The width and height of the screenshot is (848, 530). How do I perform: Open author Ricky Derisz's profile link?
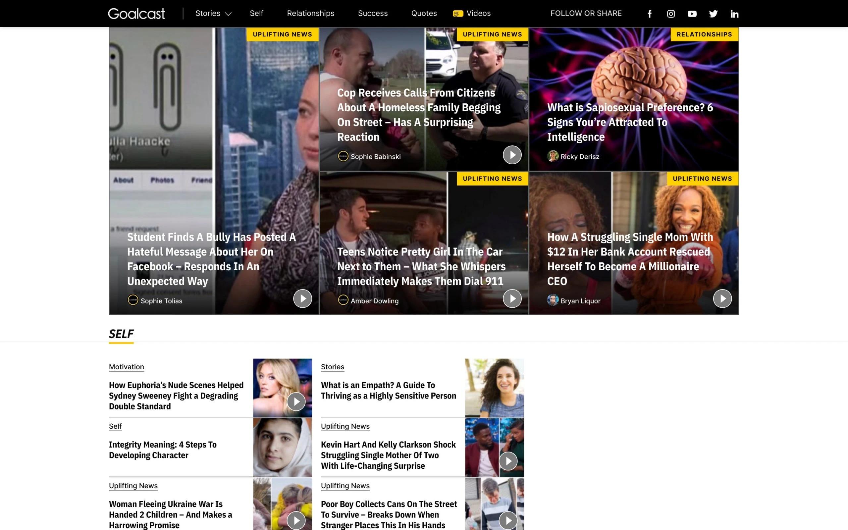point(580,157)
